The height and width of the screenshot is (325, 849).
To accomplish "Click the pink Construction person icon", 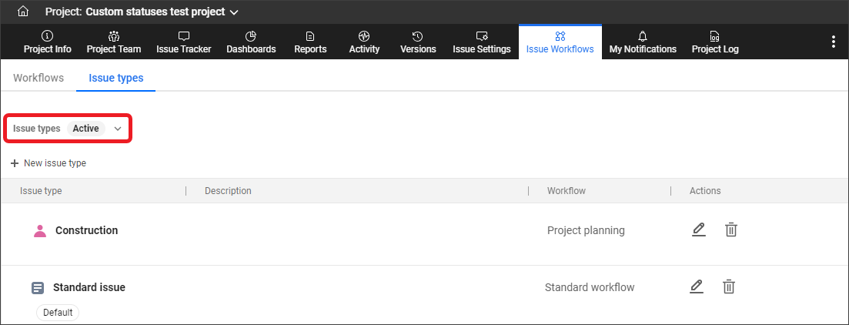I will [40, 230].
